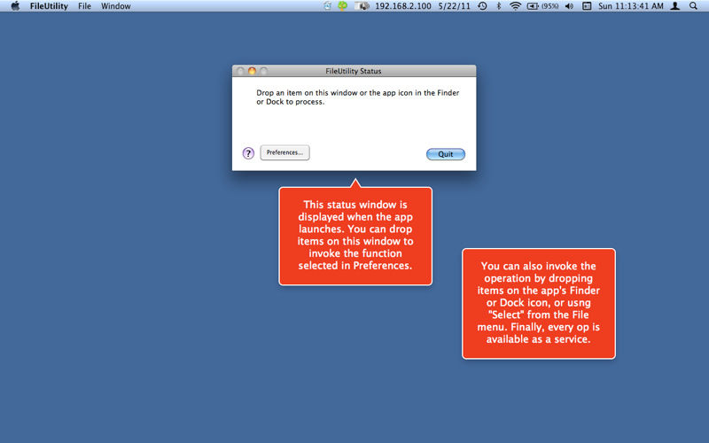Click the Bluetooth menu bar icon
This screenshot has width=709, height=443.
pos(499,6)
